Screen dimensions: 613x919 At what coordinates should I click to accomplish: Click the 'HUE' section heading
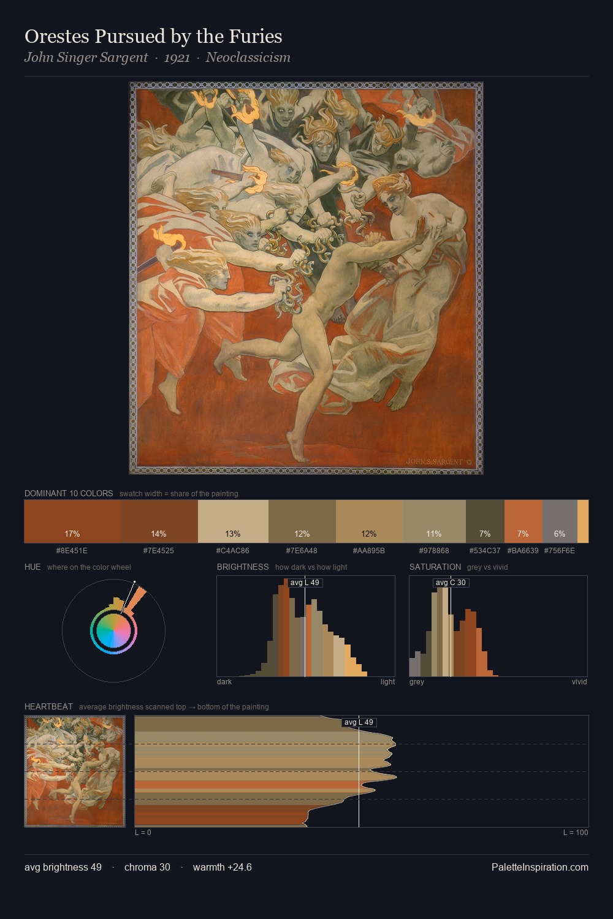click(32, 567)
